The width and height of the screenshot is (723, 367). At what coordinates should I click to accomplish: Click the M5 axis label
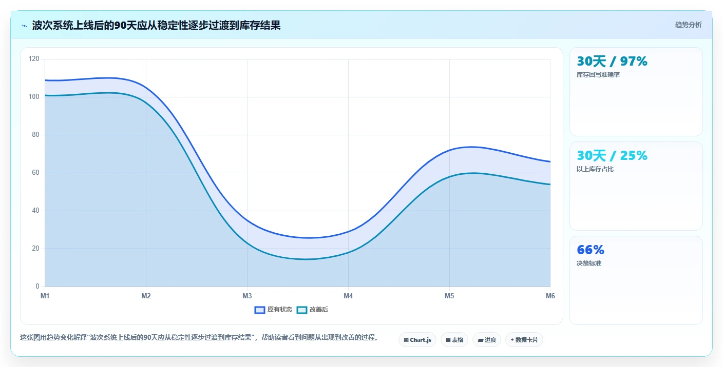[449, 296]
